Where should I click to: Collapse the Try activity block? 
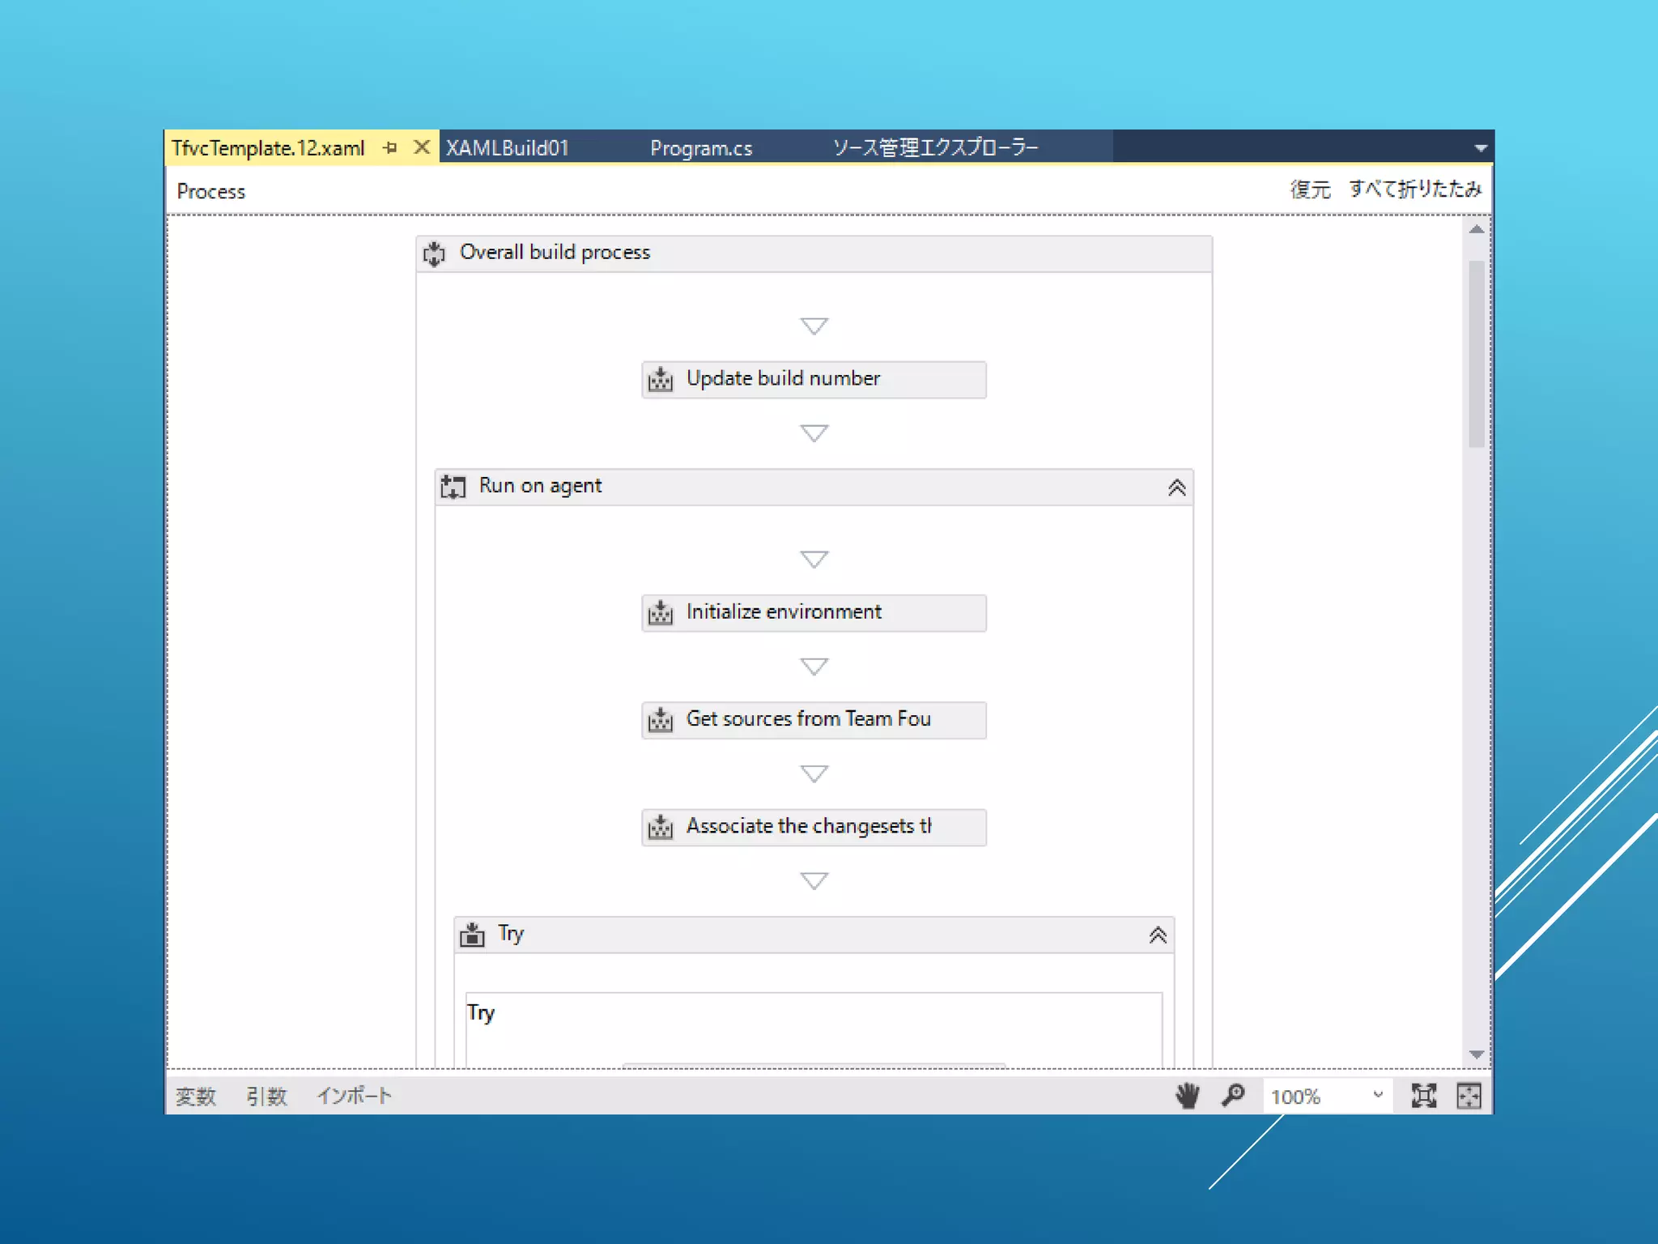(1158, 935)
